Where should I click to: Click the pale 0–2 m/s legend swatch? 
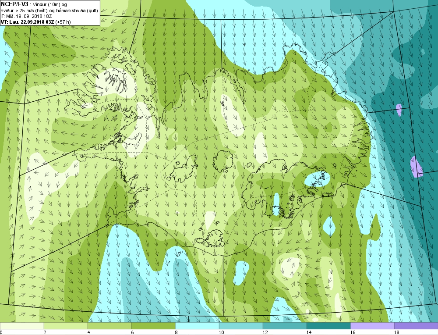point(22,326)
